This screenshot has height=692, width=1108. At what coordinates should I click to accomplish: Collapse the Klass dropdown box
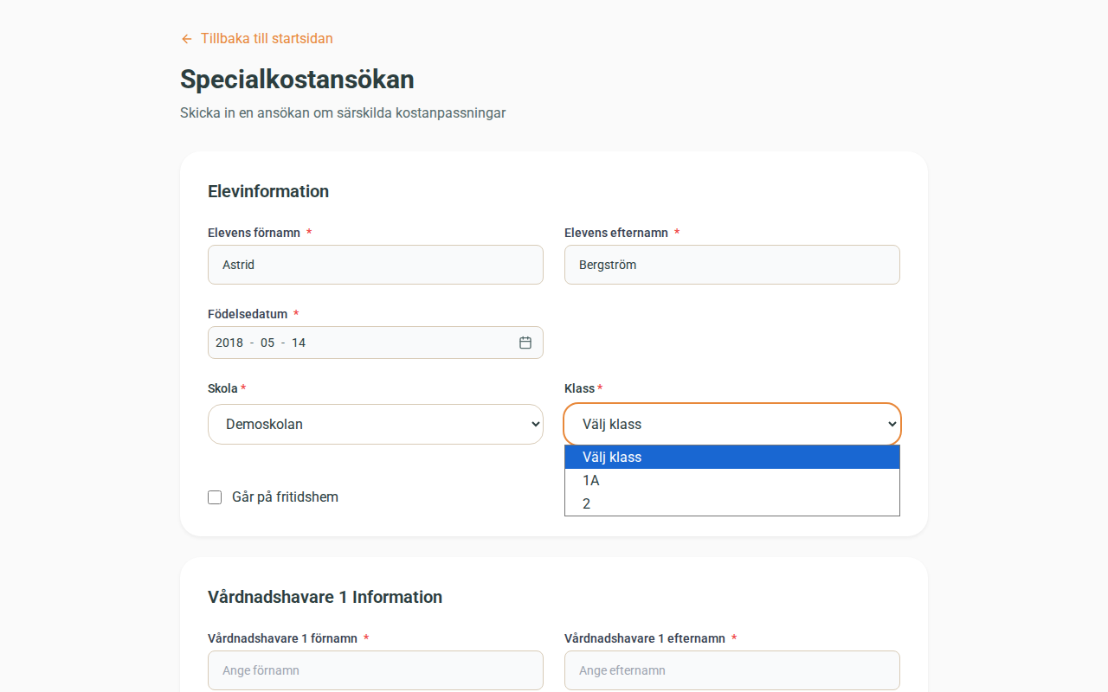pos(732,425)
